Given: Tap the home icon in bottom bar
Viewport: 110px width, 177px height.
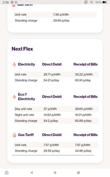Looking at the screenshot, I should click(x=6, y=173).
